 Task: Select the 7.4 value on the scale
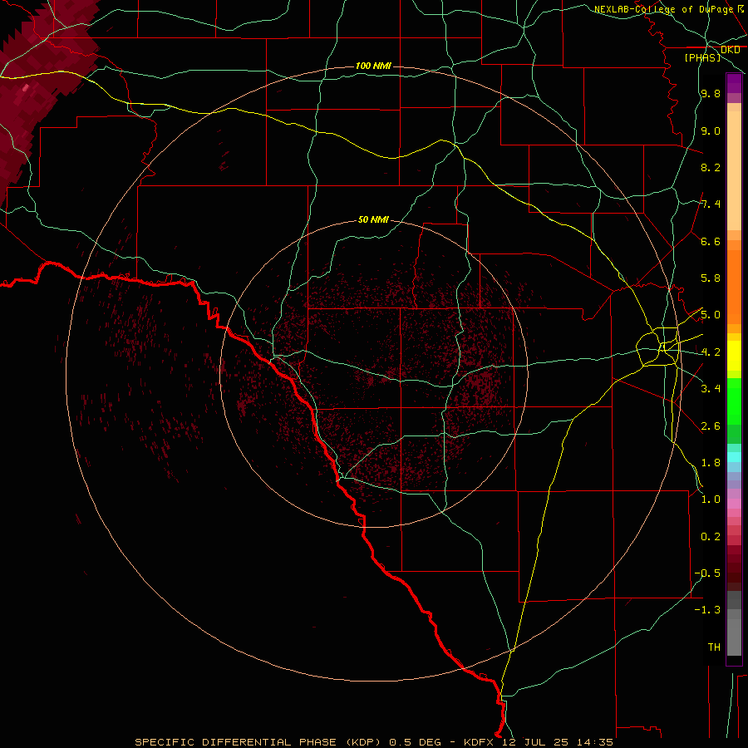(711, 204)
